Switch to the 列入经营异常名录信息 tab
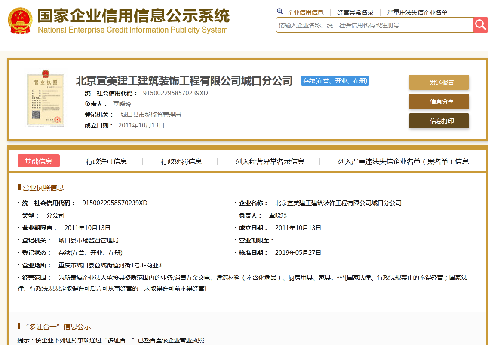488x345 pixels. pos(270,161)
